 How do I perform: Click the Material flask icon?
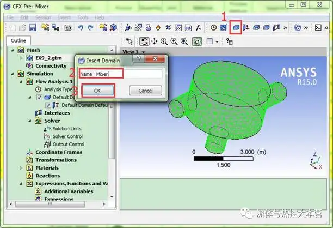coord(149,27)
